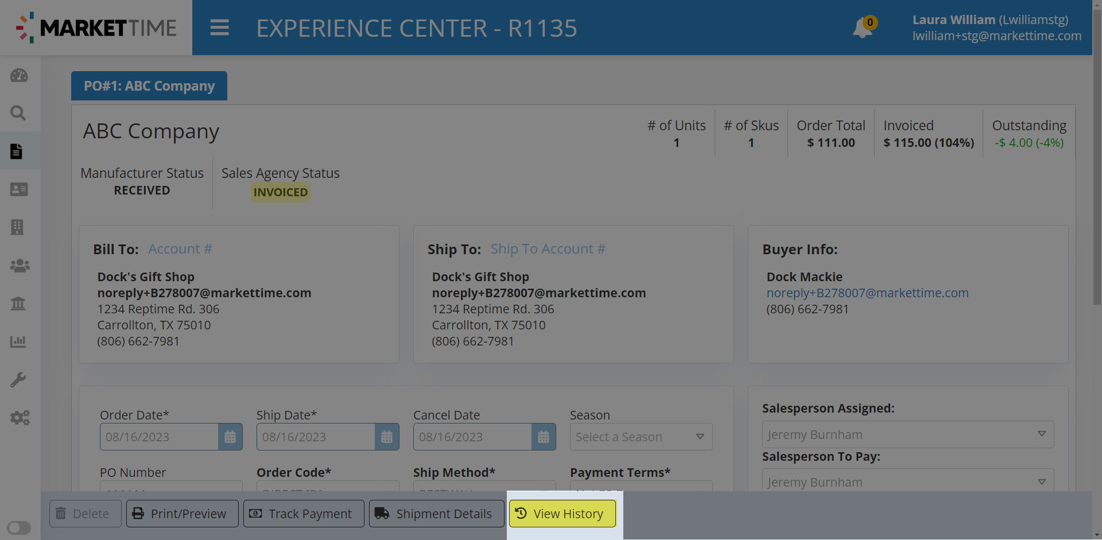Open the building companies sidebar icon
The image size is (1102, 540).
18,227
